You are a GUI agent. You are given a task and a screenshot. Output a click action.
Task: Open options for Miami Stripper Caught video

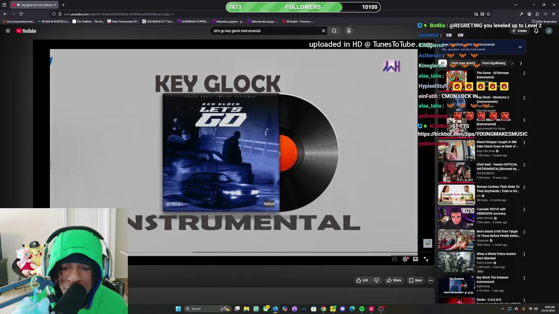[x=524, y=143]
